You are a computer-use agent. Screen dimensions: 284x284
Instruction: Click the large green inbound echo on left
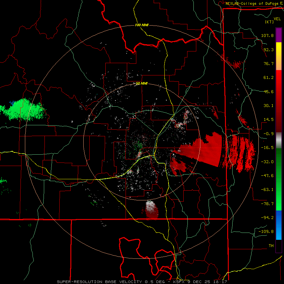(x=24, y=109)
